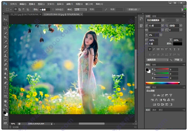The height and width of the screenshot is (131, 188).
Task: Enable New Selection mode in options bar
Action: (x=16, y=9)
